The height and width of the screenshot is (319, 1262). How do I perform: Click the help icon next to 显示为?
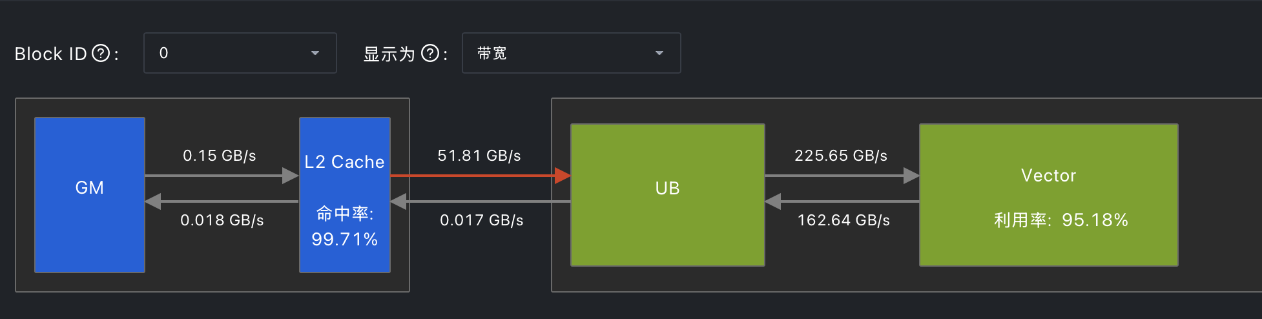tap(430, 53)
